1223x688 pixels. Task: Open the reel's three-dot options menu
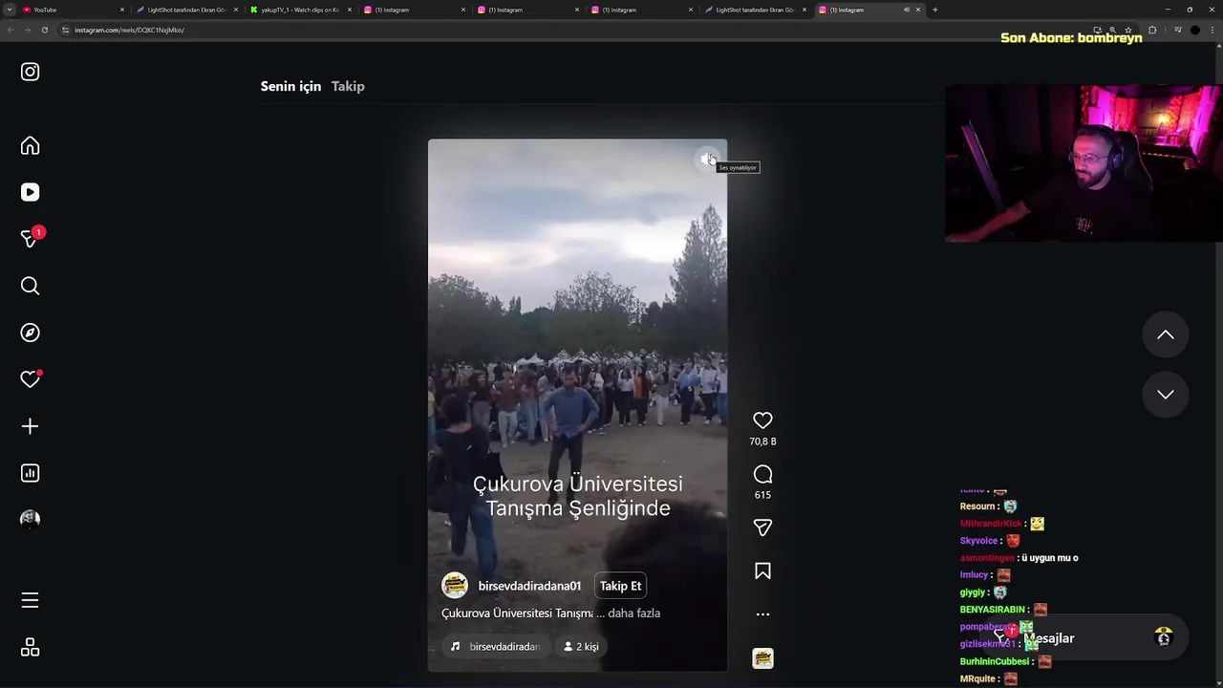pyautogui.click(x=762, y=614)
